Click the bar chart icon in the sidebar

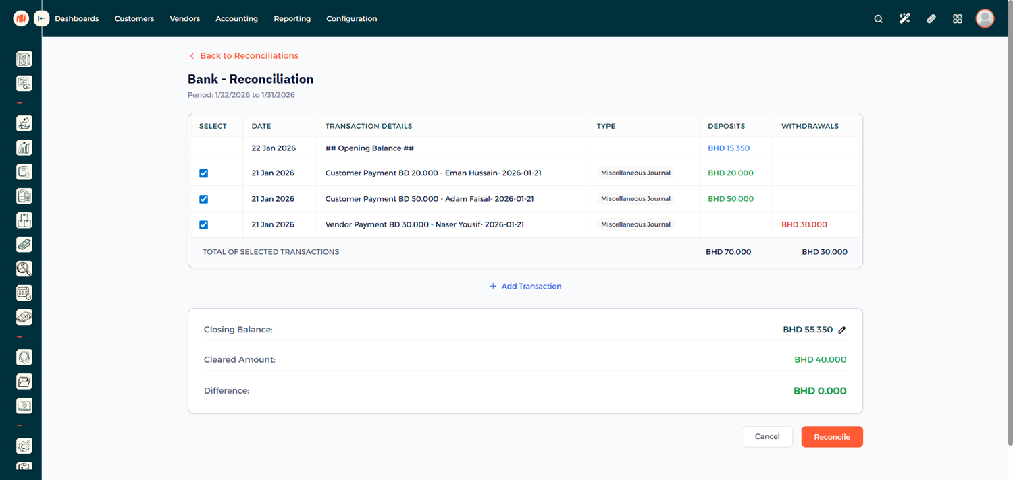point(24,148)
